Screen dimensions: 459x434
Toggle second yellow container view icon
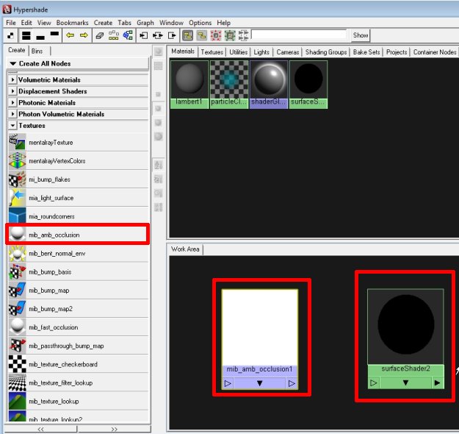pyautogui.click(x=202, y=35)
